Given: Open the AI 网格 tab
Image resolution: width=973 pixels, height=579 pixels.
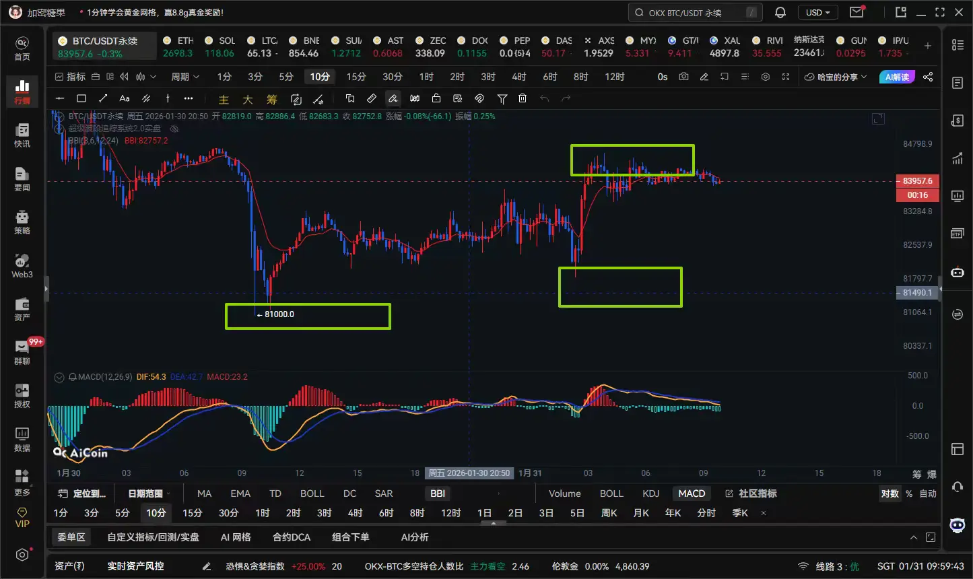Looking at the screenshot, I should [236, 537].
